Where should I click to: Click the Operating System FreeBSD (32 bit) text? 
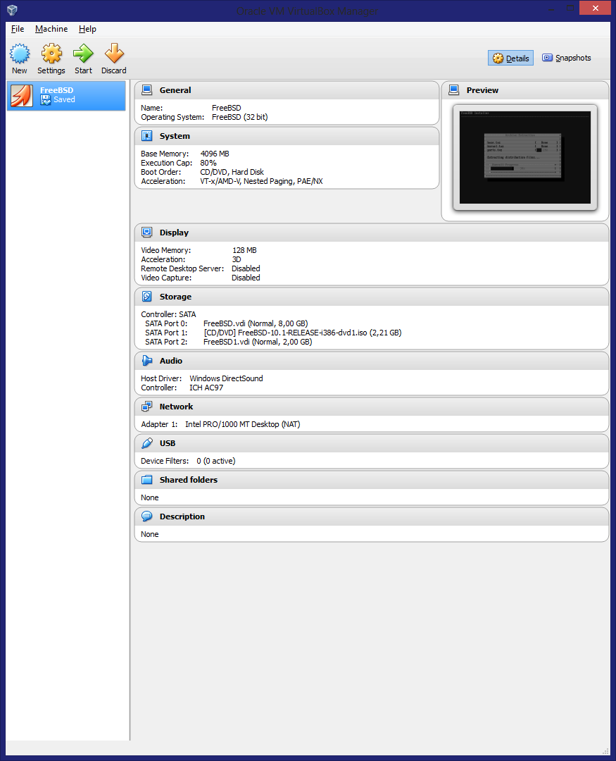click(239, 118)
